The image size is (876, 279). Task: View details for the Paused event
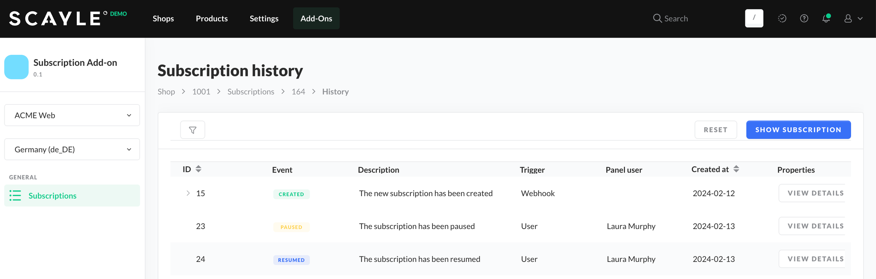(815, 226)
